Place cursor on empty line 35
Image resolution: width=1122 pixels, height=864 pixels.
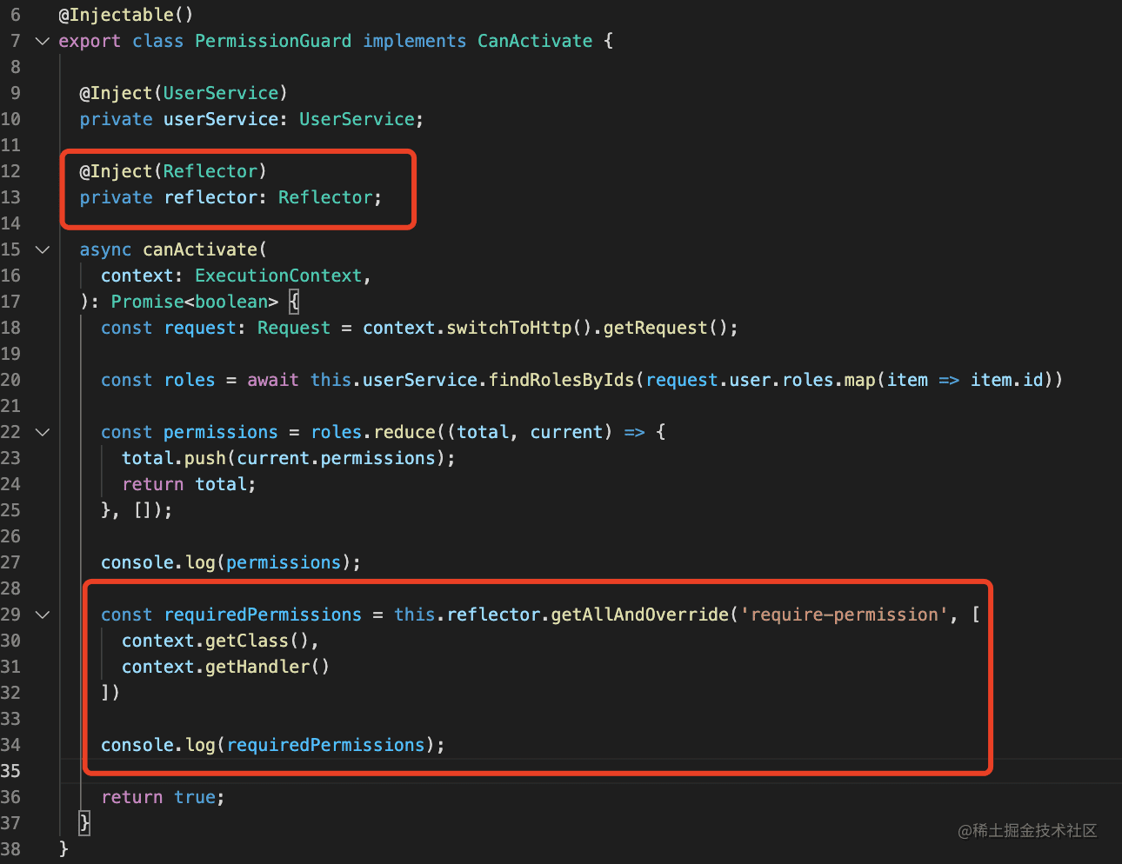(x=522, y=771)
